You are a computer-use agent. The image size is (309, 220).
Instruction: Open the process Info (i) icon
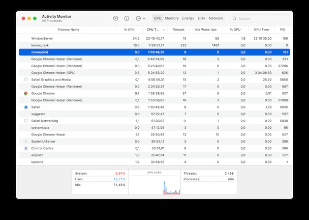tap(127, 18)
